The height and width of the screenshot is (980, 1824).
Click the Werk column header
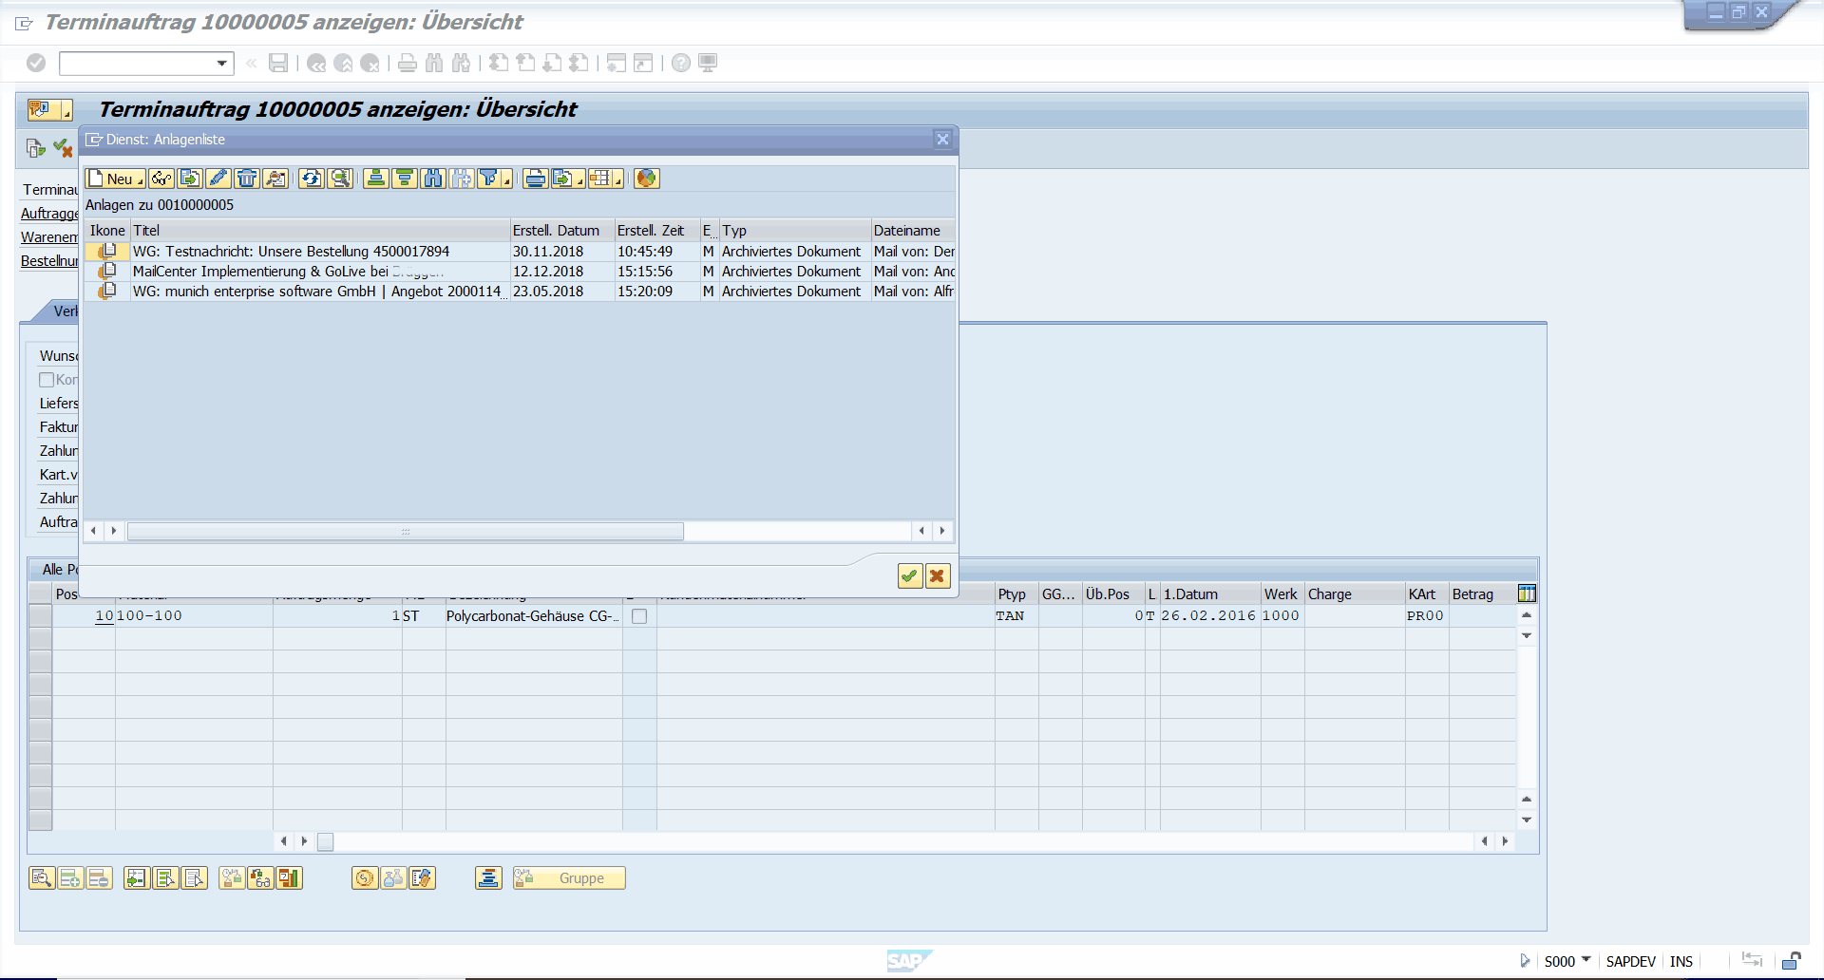coord(1282,594)
